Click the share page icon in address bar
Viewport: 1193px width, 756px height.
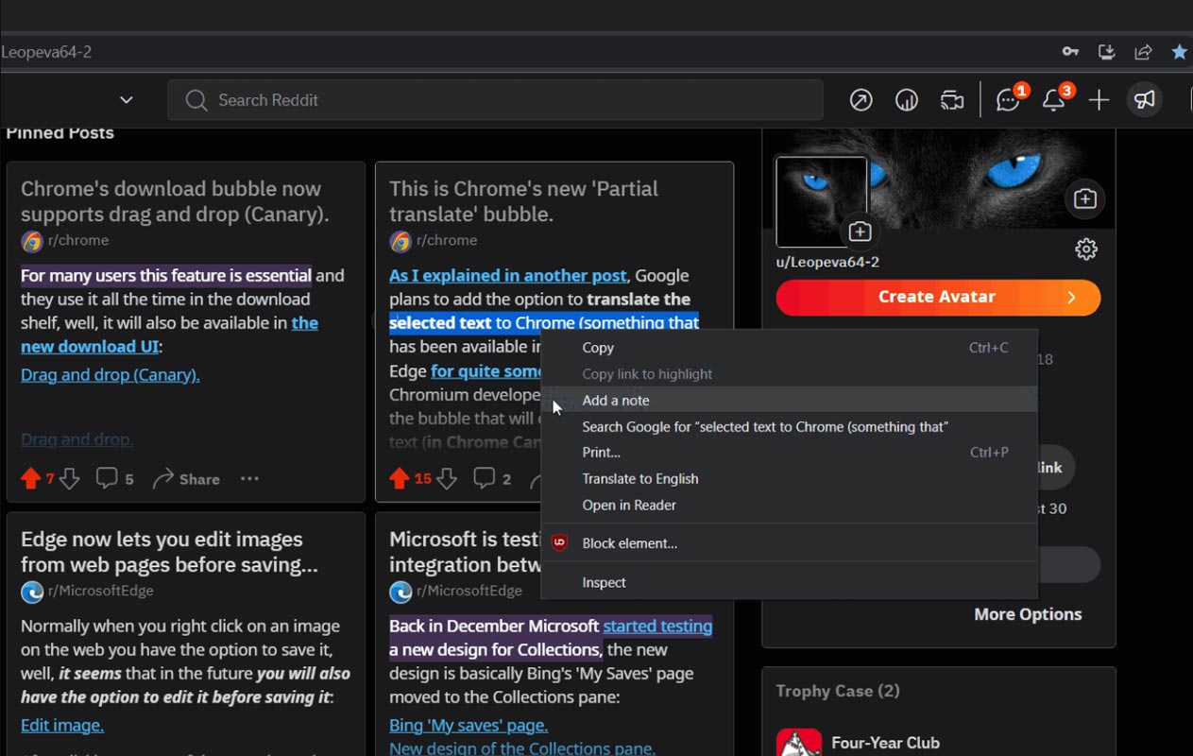click(1143, 52)
